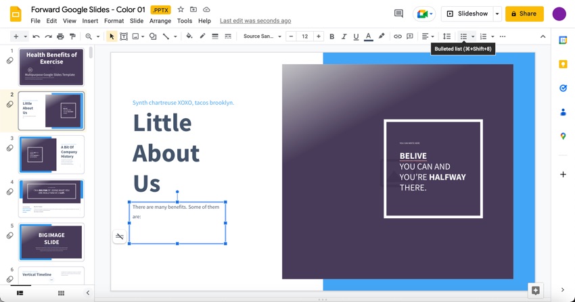
Task: Open comment history icon
Action: click(398, 14)
